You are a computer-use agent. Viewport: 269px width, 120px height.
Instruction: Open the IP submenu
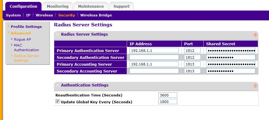tap(28, 15)
